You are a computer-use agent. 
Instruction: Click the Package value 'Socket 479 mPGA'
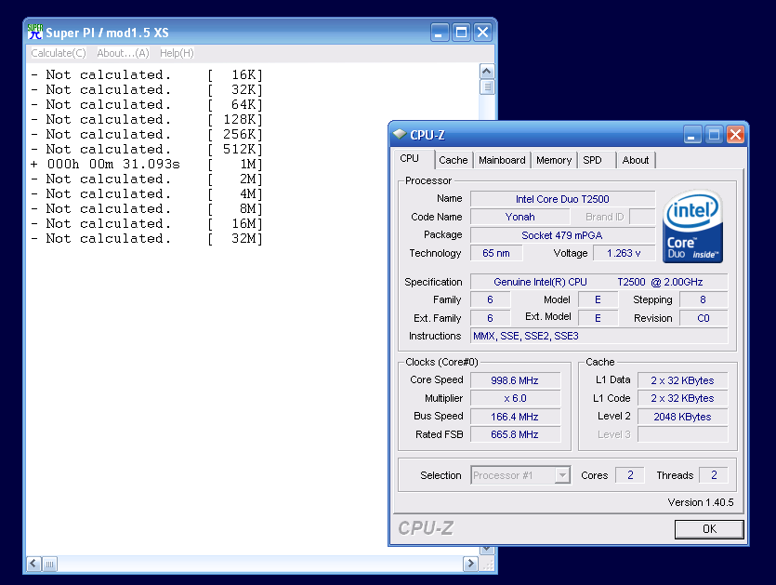pyautogui.click(x=562, y=235)
